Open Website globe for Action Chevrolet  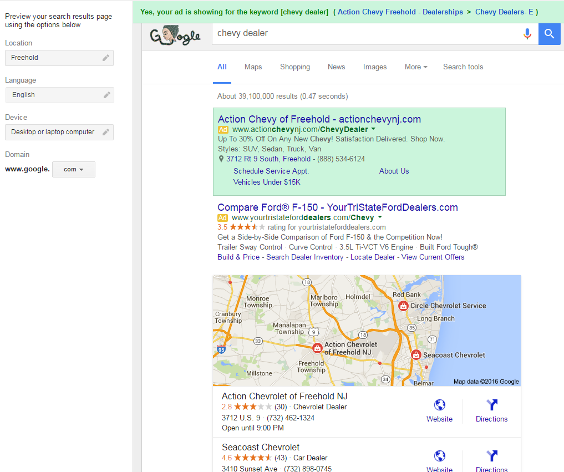click(x=439, y=410)
